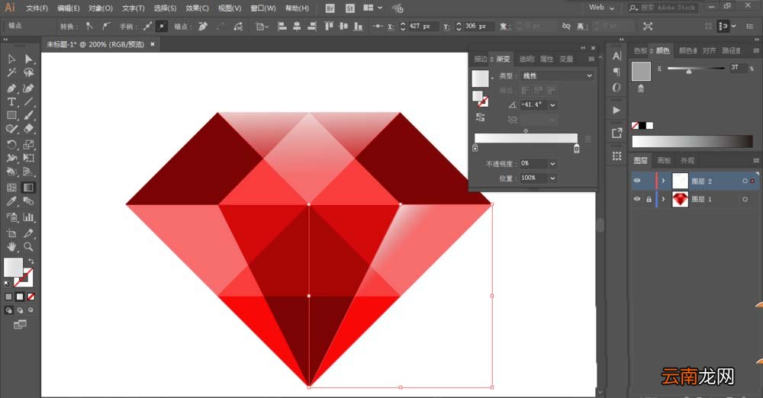This screenshot has width=763, height=398.
Task: Select the Zoom magnifier tool
Action: 29,246
